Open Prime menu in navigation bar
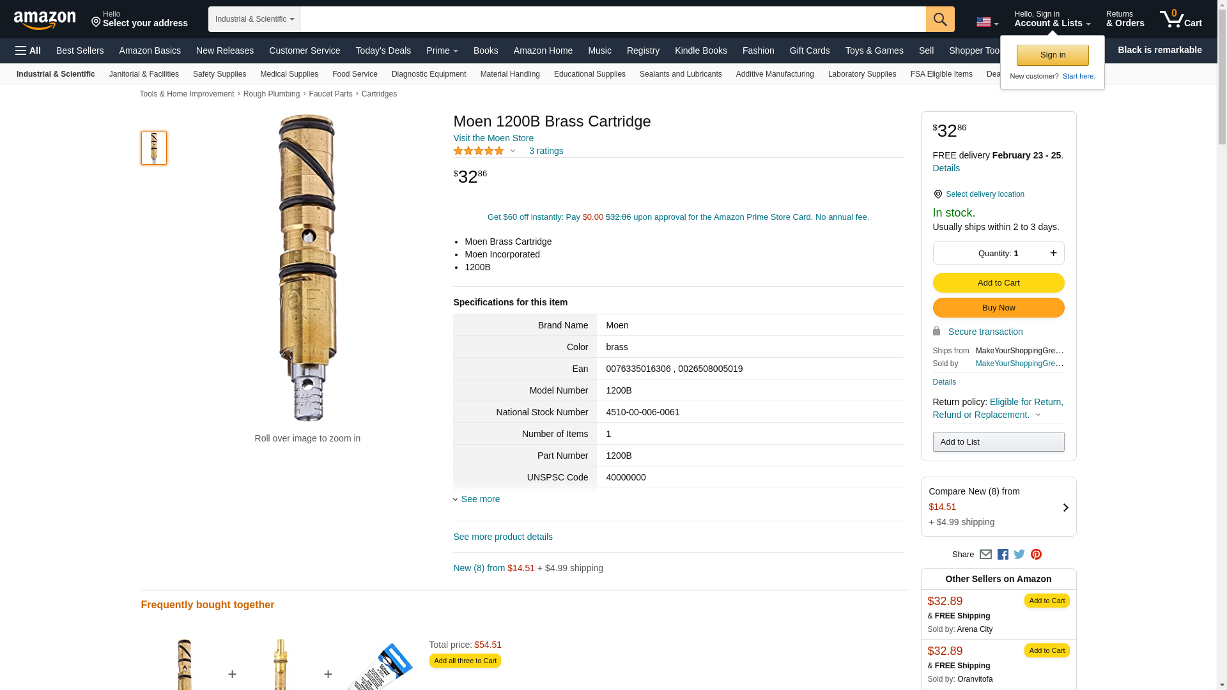 pyautogui.click(x=442, y=50)
